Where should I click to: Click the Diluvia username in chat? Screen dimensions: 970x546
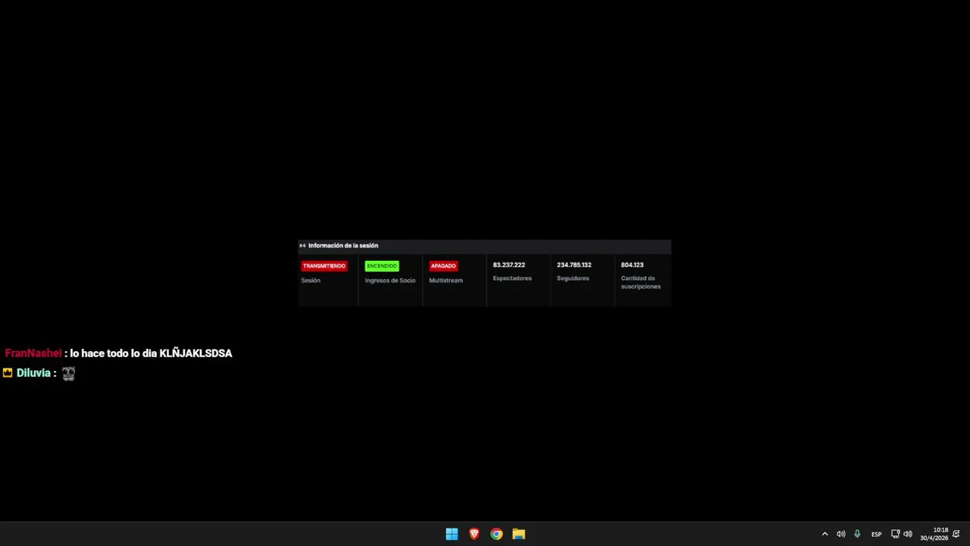point(33,373)
